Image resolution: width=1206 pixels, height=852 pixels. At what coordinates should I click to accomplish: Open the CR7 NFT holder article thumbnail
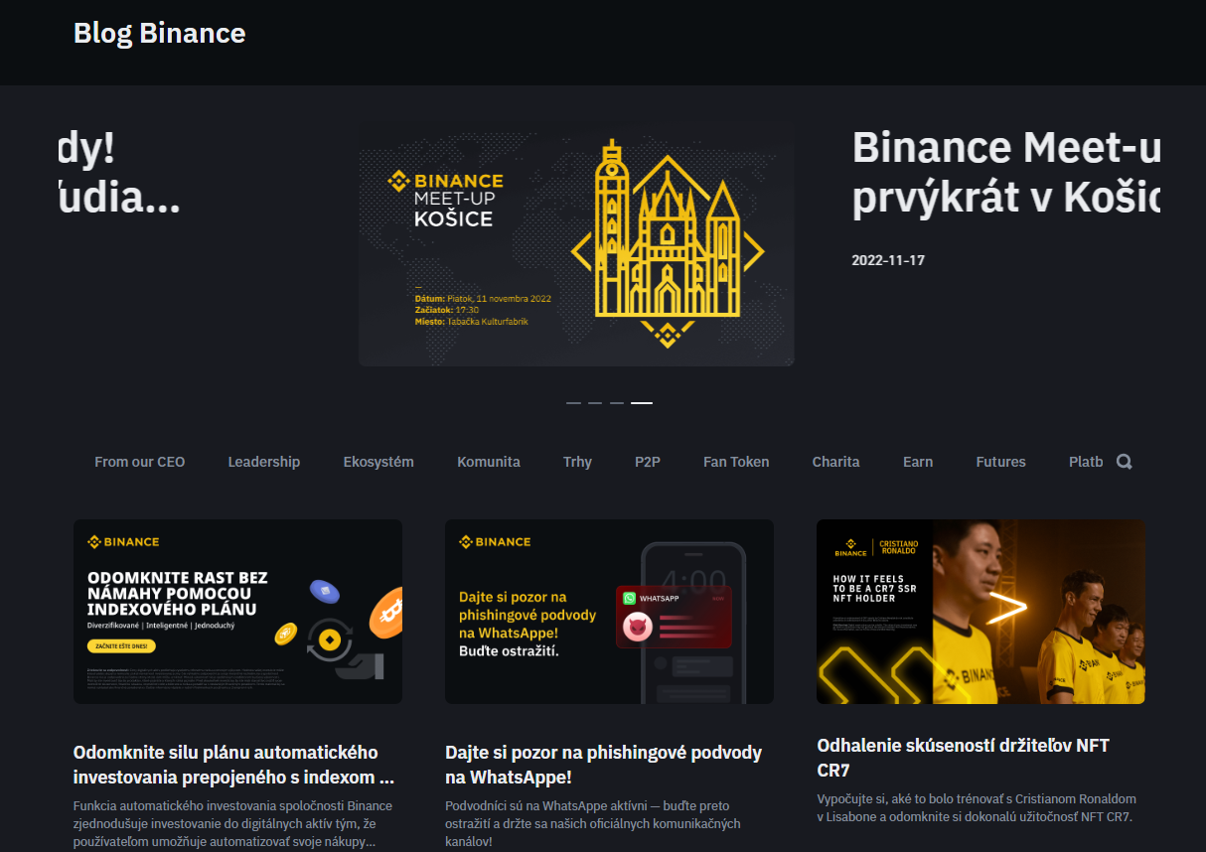pos(980,612)
